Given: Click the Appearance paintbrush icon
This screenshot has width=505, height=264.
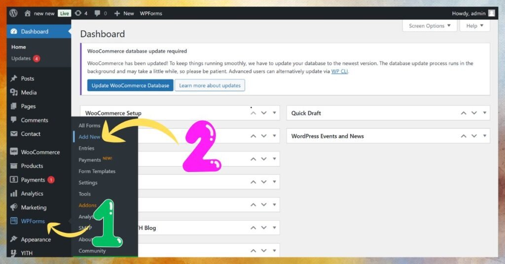Looking at the screenshot, I should 13,239.
